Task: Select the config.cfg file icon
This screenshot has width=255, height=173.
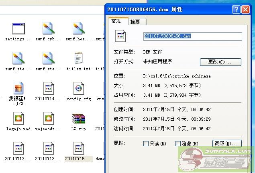Action: (78, 88)
